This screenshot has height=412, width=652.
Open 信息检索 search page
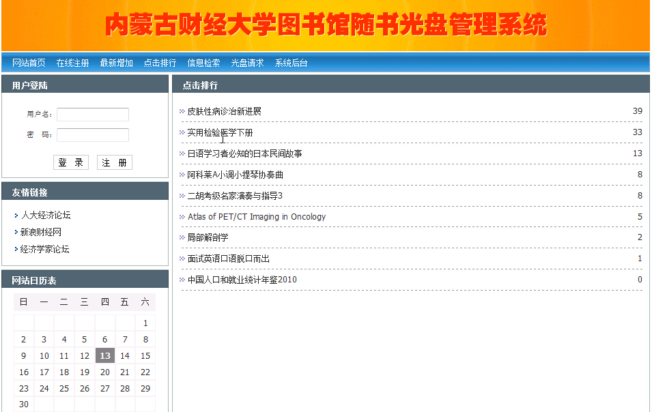[x=203, y=63]
